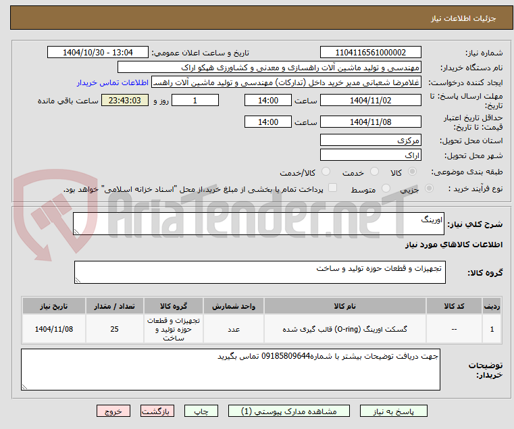Click the استان محل تحویل field مرکزی

(x=370, y=141)
